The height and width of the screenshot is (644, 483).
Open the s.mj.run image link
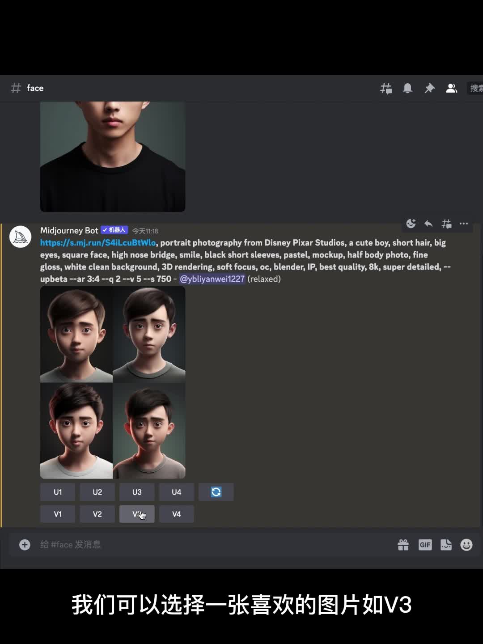98,243
